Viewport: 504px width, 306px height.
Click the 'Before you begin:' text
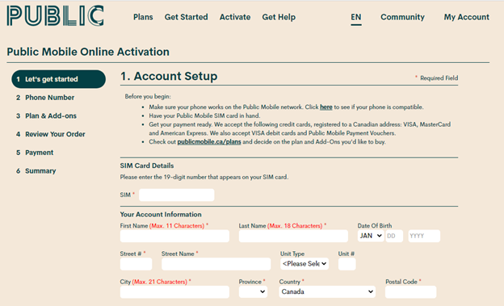(148, 96)
